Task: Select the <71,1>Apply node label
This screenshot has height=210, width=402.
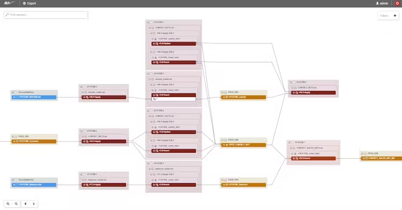Action: click(x=95, y=185)
